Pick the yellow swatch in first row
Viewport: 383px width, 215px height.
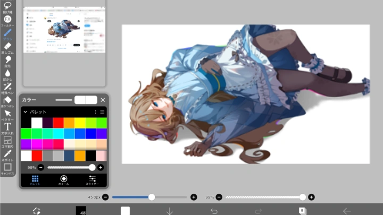pos(80,123)
